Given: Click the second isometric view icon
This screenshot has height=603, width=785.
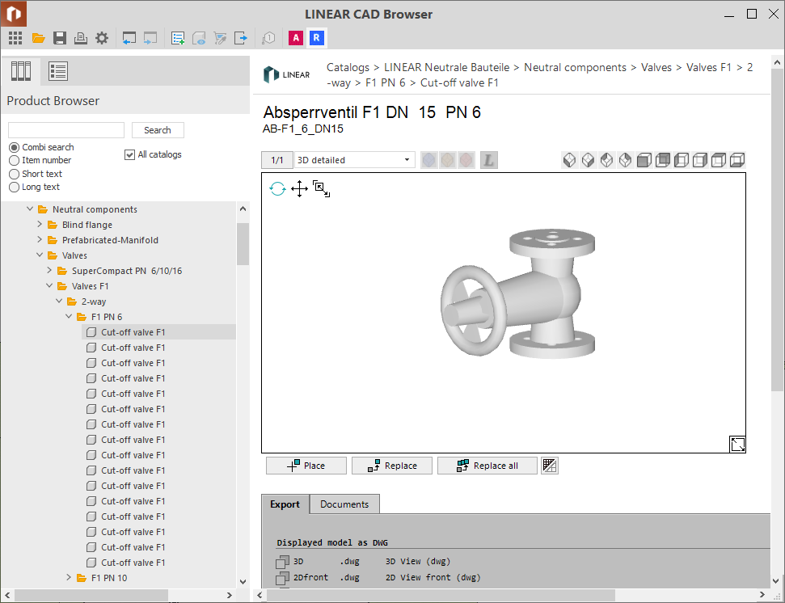Looking at the screenshot, I should (x=588, y=160).
